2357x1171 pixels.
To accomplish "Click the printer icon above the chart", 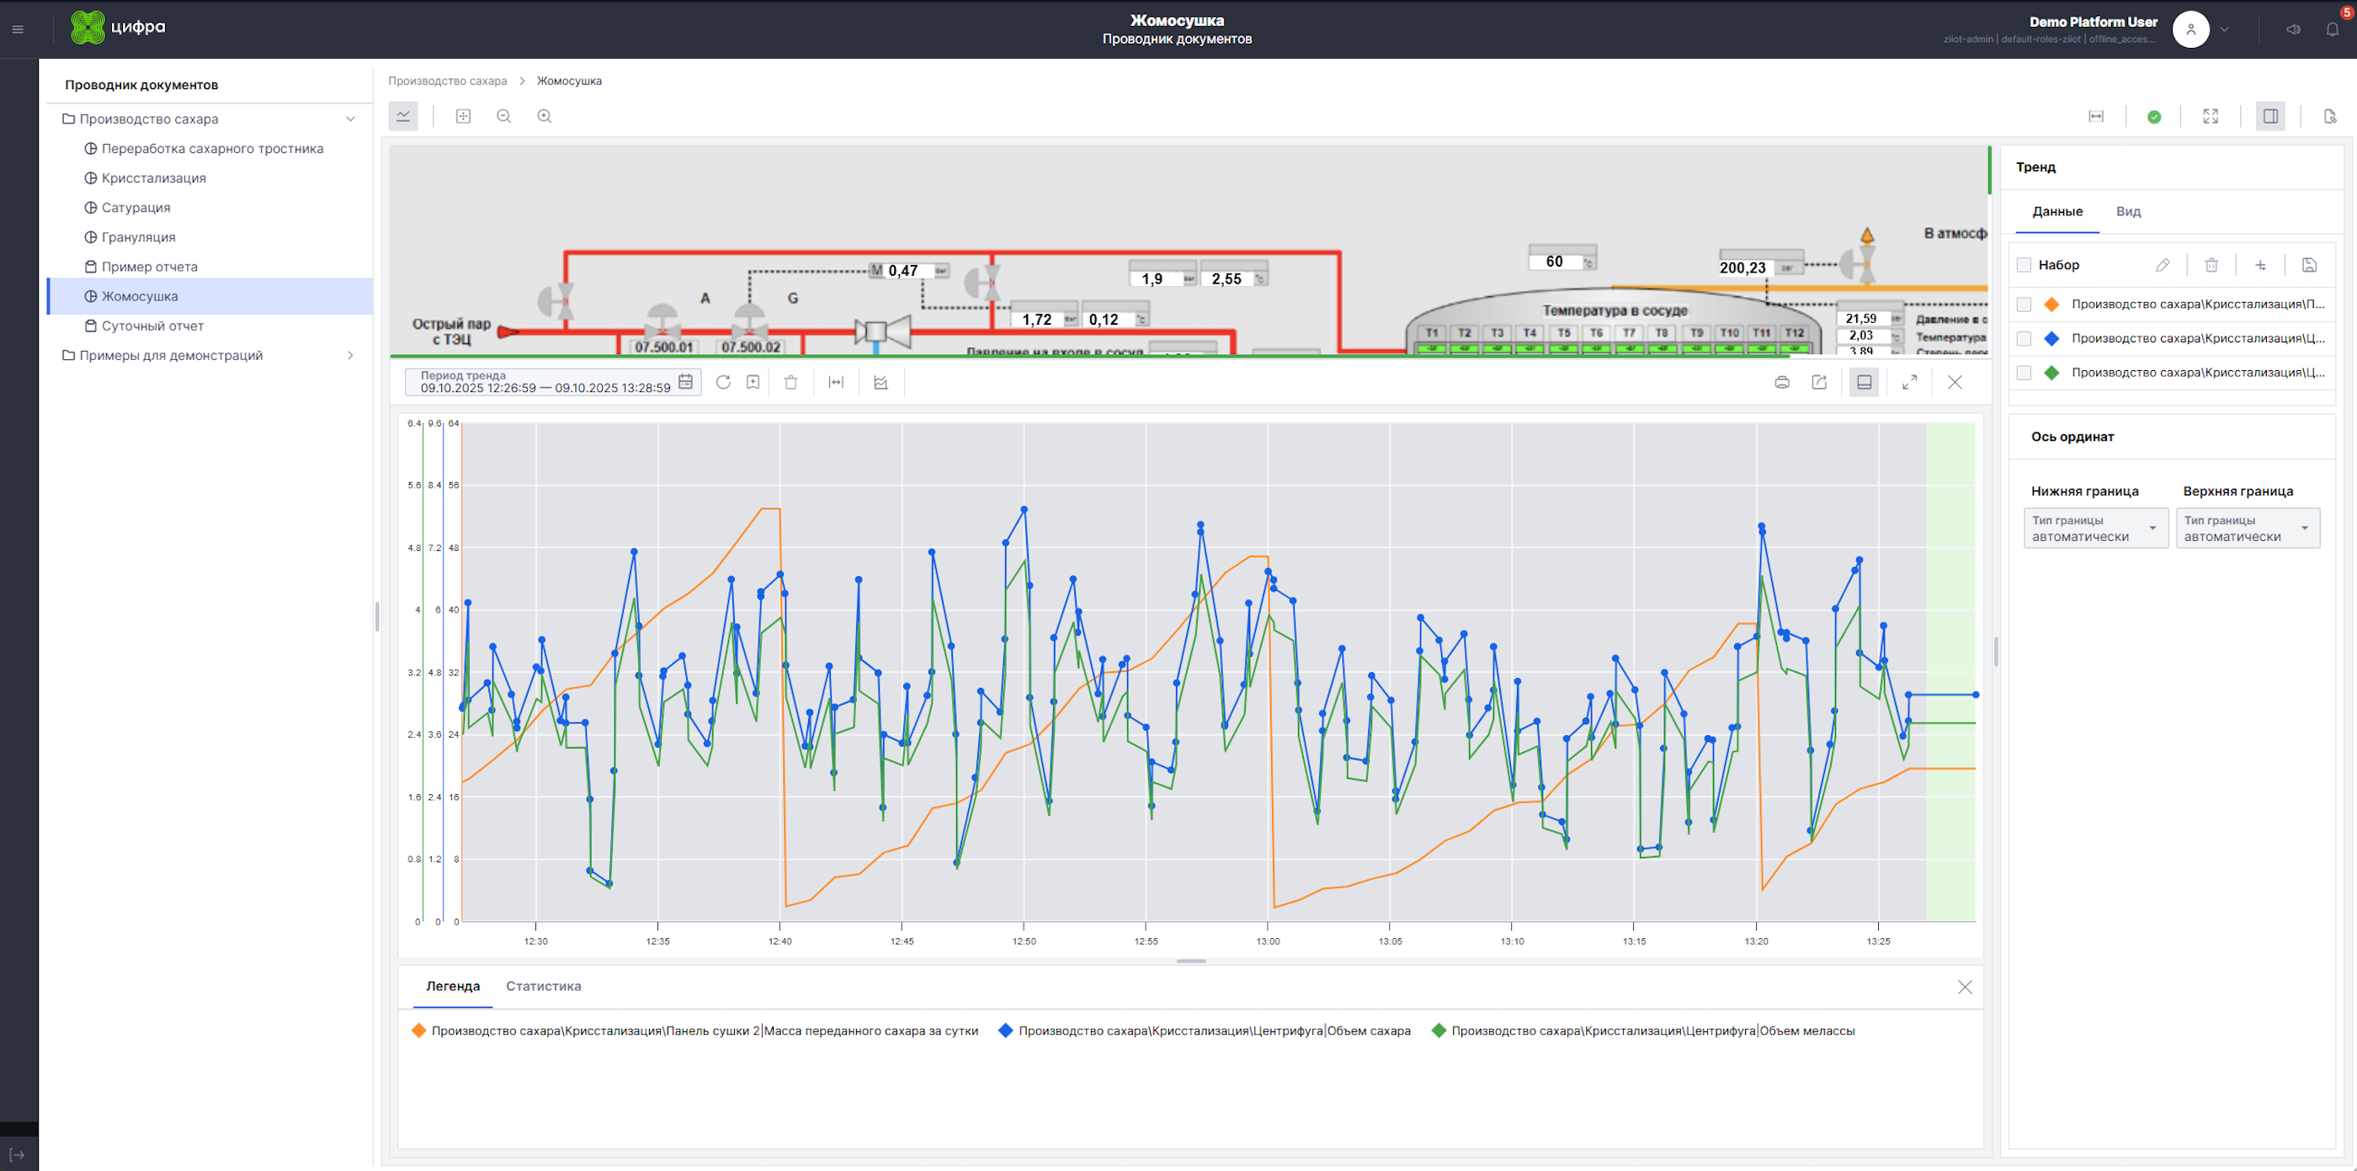I will point(1781,382).
